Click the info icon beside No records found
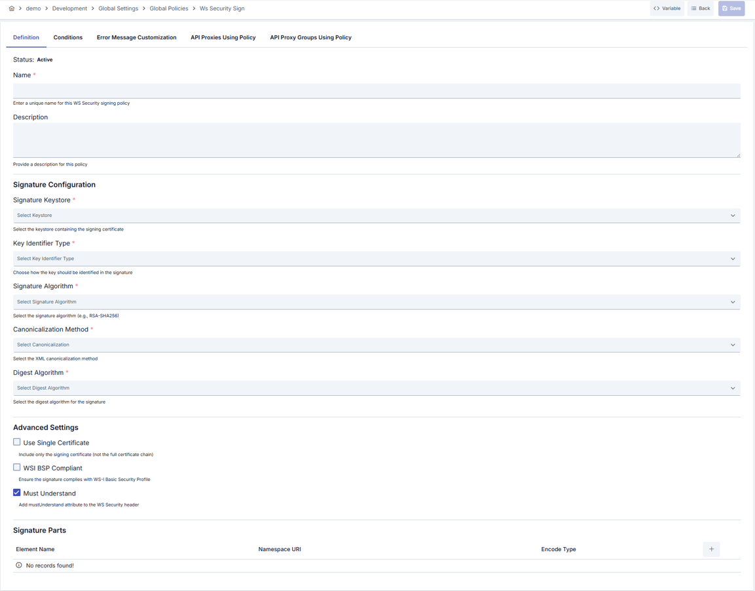Screen dimensions: 755x591 19,565
